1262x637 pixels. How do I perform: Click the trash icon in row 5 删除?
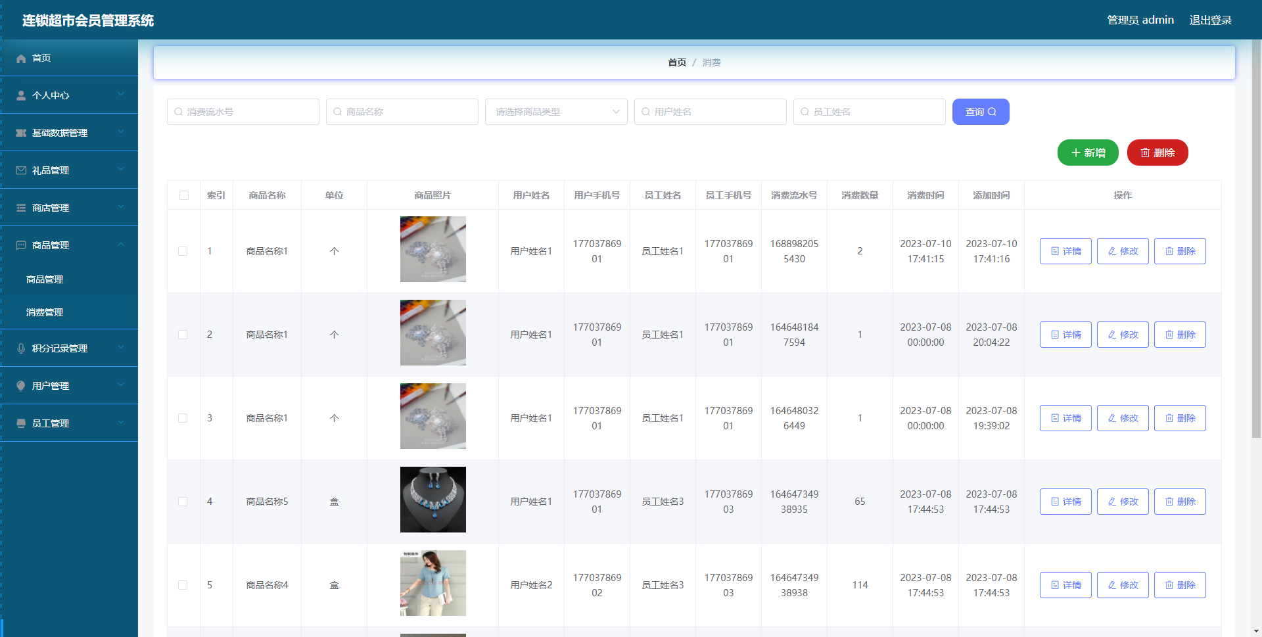pos(1169,586)
